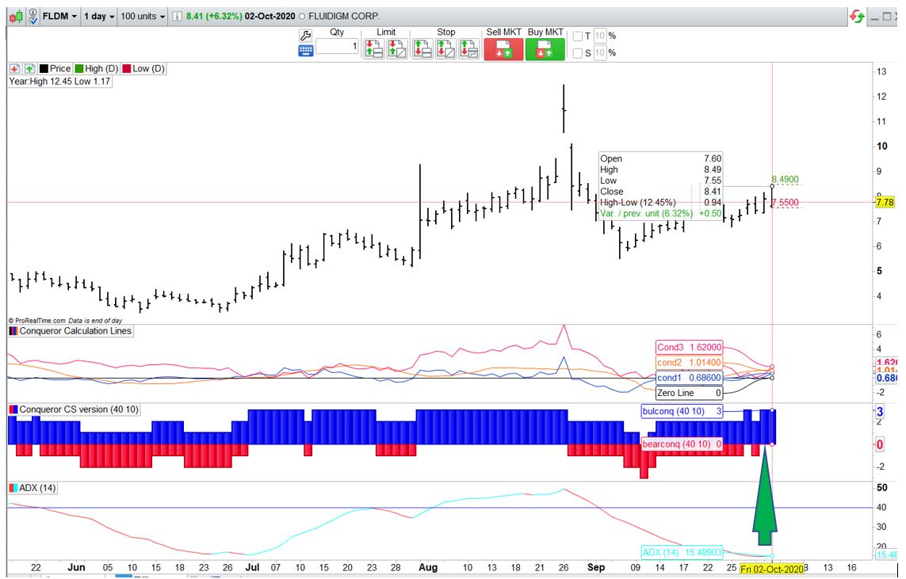This screenshot has height=579, width=906.
Task: Click the bulconq (40 10) value label
Action: 682,412
